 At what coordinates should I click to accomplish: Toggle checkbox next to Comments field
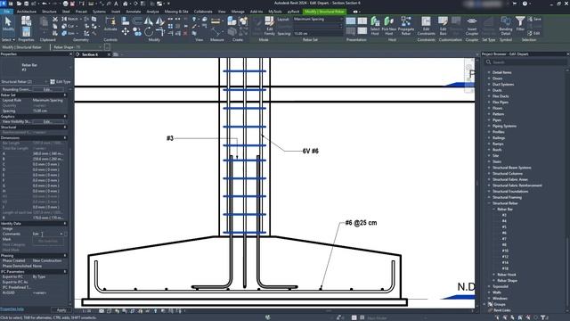[66, 234]
